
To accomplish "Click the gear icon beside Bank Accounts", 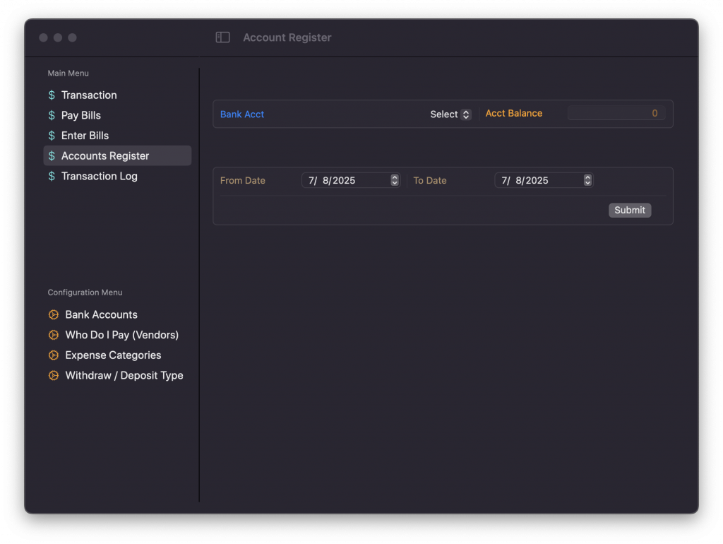I will point(53,314).
